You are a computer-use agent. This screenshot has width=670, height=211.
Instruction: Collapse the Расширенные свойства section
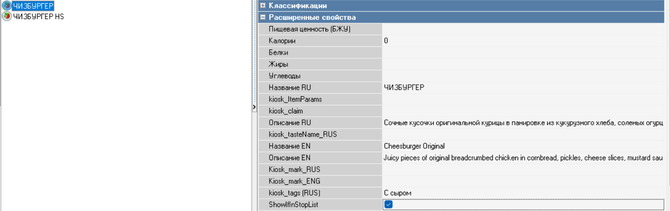(263, 17)
